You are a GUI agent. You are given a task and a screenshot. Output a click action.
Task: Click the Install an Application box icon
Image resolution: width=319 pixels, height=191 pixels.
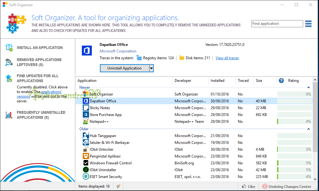(x=9, y=48)
